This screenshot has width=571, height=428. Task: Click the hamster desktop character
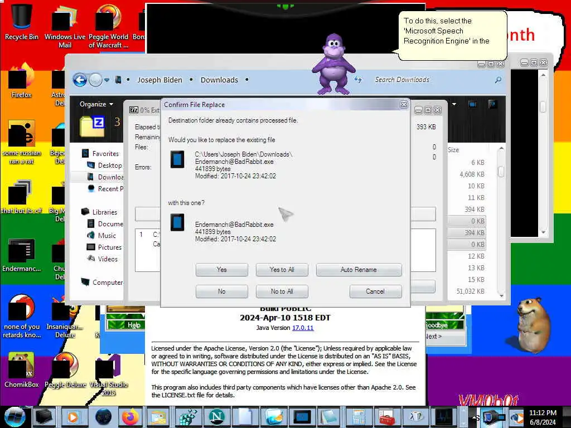[533, 325]
